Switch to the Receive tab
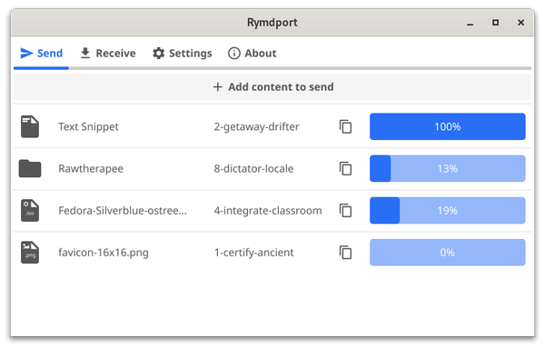 108,54
